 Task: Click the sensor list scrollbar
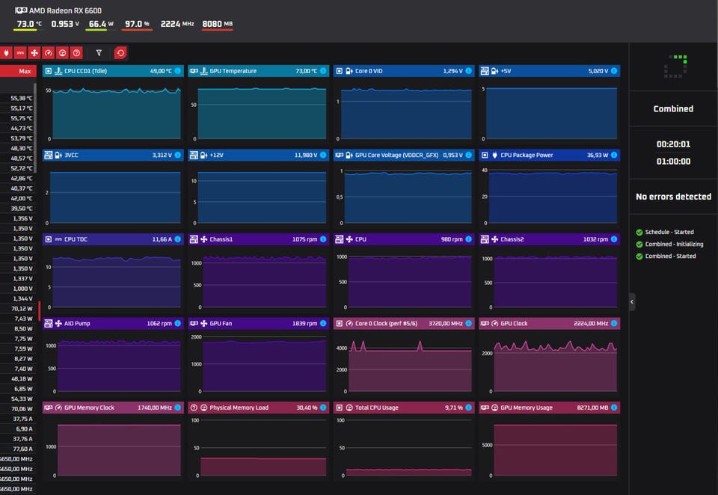tap(35, 128)
